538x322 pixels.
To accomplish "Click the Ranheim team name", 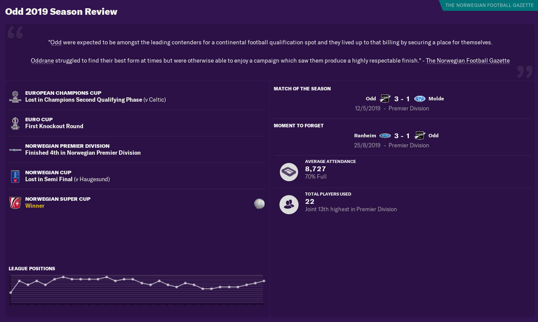I will (x=365, y=136).
